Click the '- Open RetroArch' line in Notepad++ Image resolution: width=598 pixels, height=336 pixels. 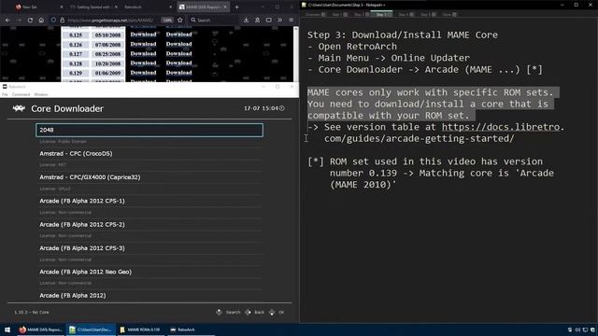[x=352, y=47]
